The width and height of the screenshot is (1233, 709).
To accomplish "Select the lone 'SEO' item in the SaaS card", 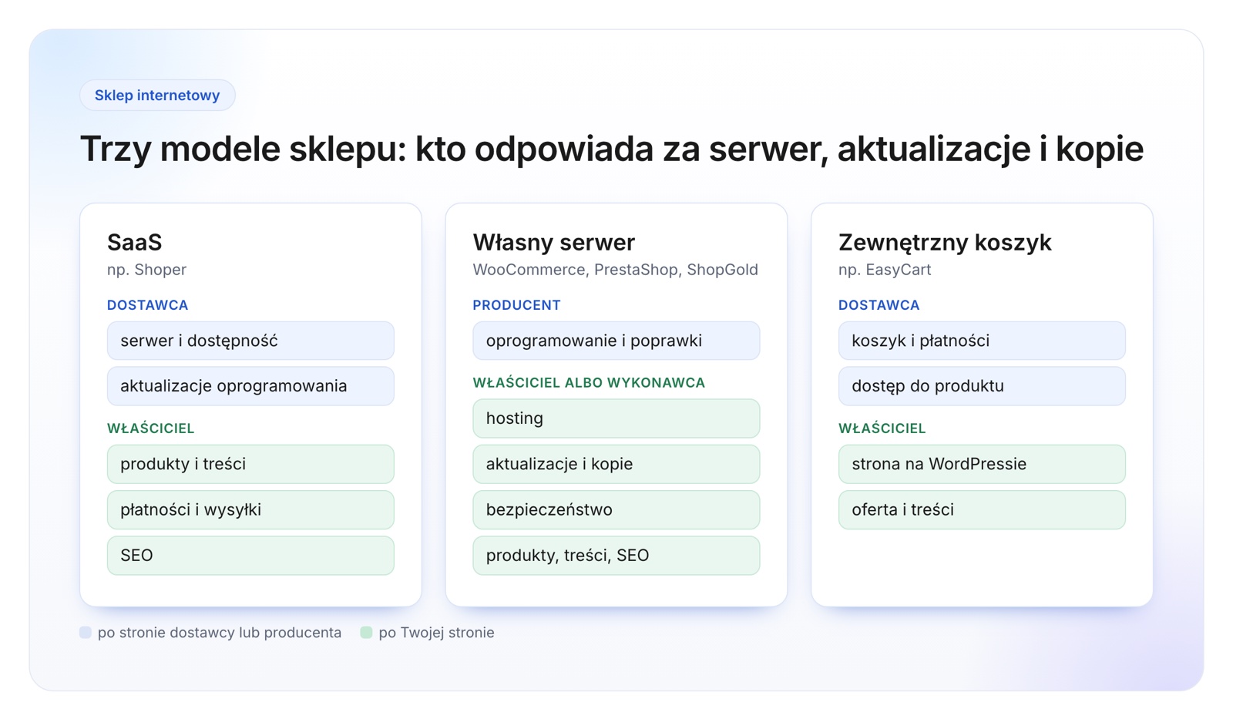I will pyautogui.click(x=250, y=556).
